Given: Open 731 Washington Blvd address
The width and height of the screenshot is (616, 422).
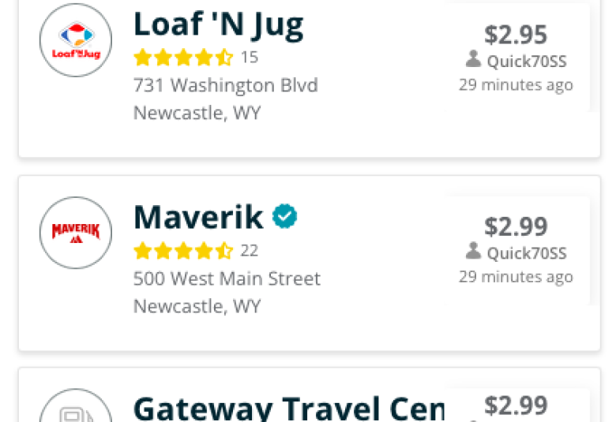Looking at the screenshot, I should tap(226, 85).
